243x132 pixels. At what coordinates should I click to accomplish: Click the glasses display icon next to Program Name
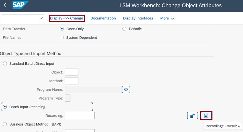click(126, 90)
